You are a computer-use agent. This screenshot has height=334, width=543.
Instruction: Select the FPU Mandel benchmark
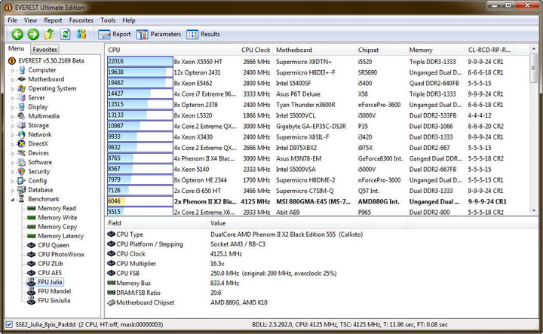(x=54, y=291)
